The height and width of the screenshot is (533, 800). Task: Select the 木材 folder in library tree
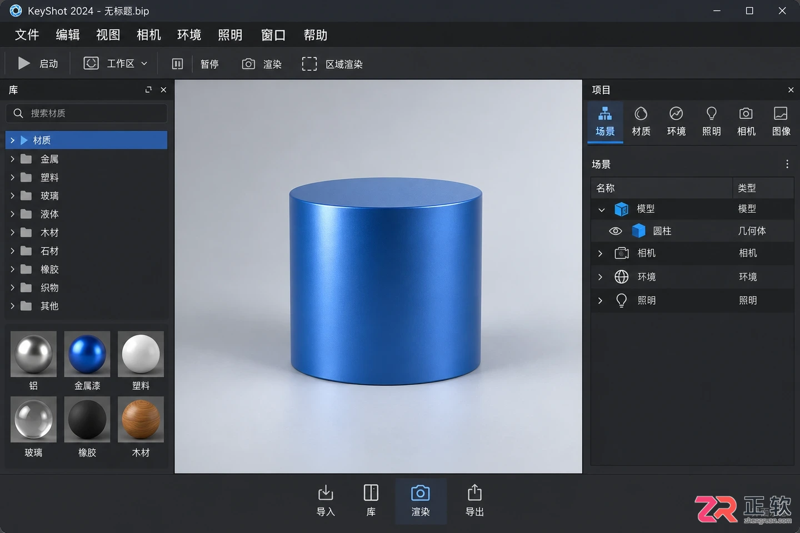click(x=87, y=233)
